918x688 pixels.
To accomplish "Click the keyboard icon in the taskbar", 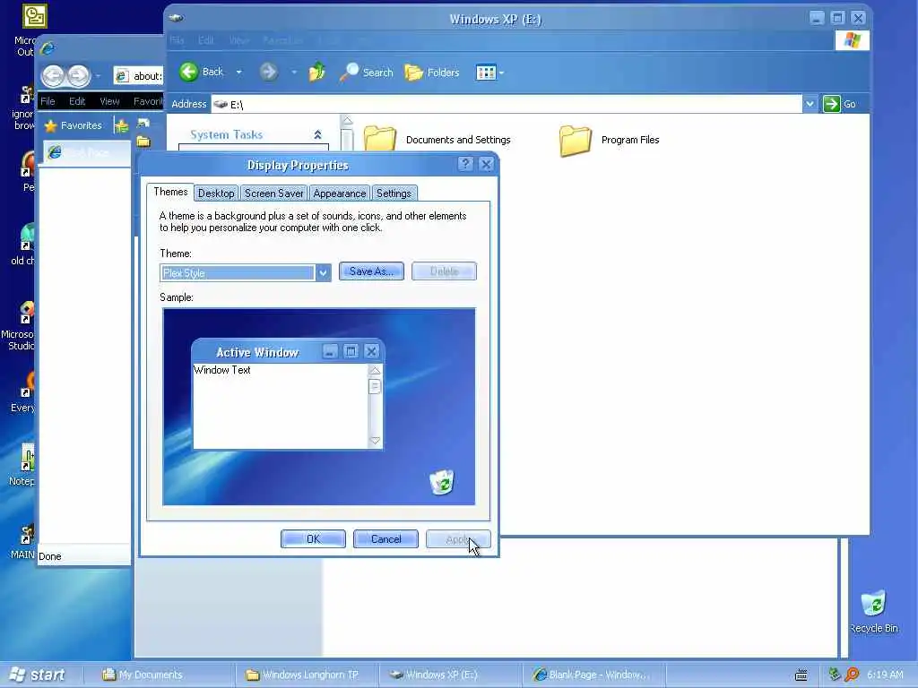I will pos(801,675).
